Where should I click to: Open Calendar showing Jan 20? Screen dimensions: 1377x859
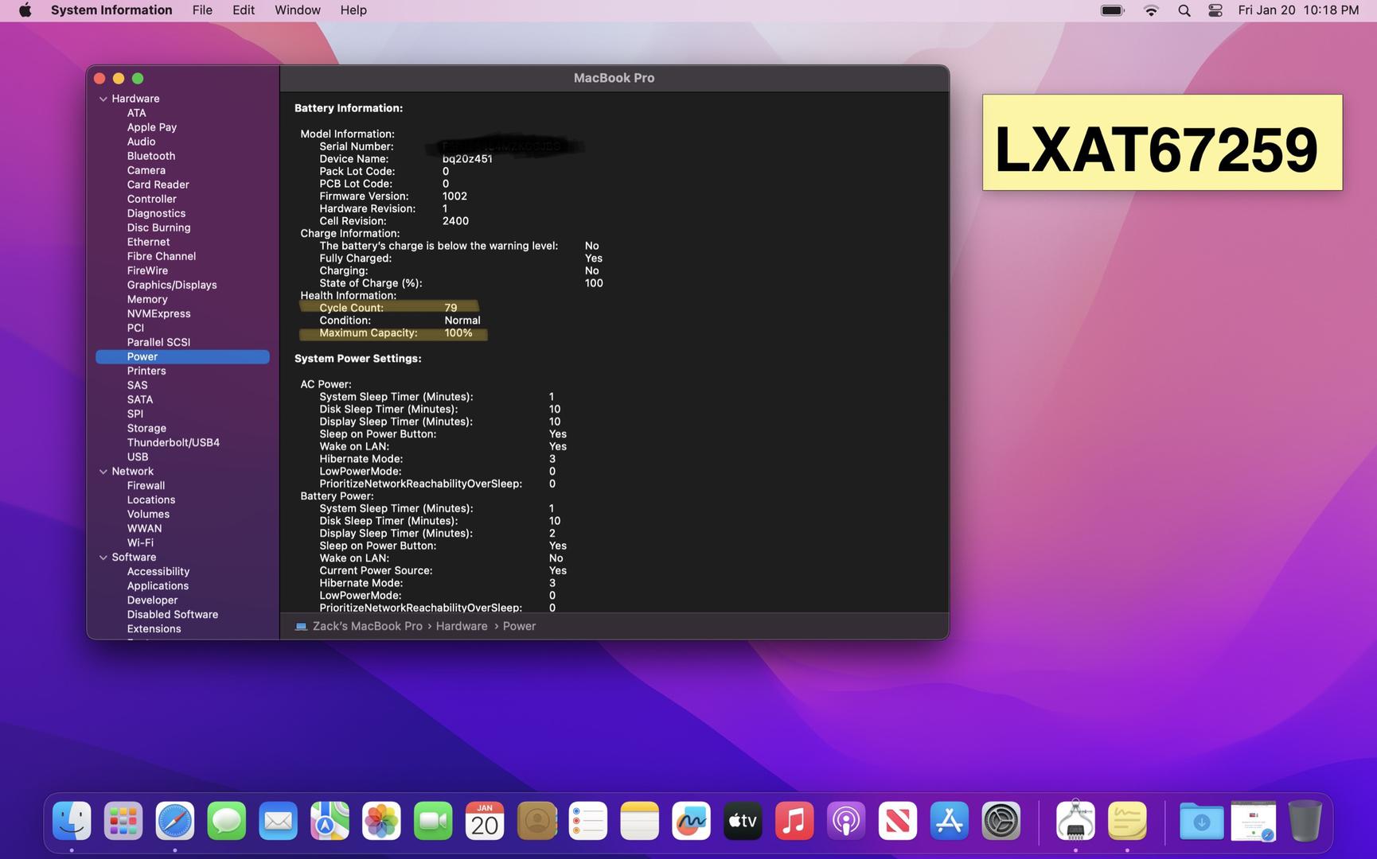coord(485,821)
